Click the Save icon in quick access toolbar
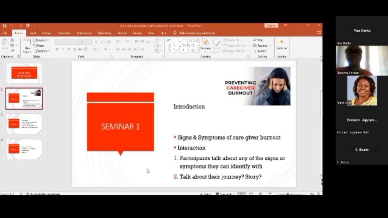Image resolution: width=388 pixels, height=218 pixels. (x=5, y=26)
